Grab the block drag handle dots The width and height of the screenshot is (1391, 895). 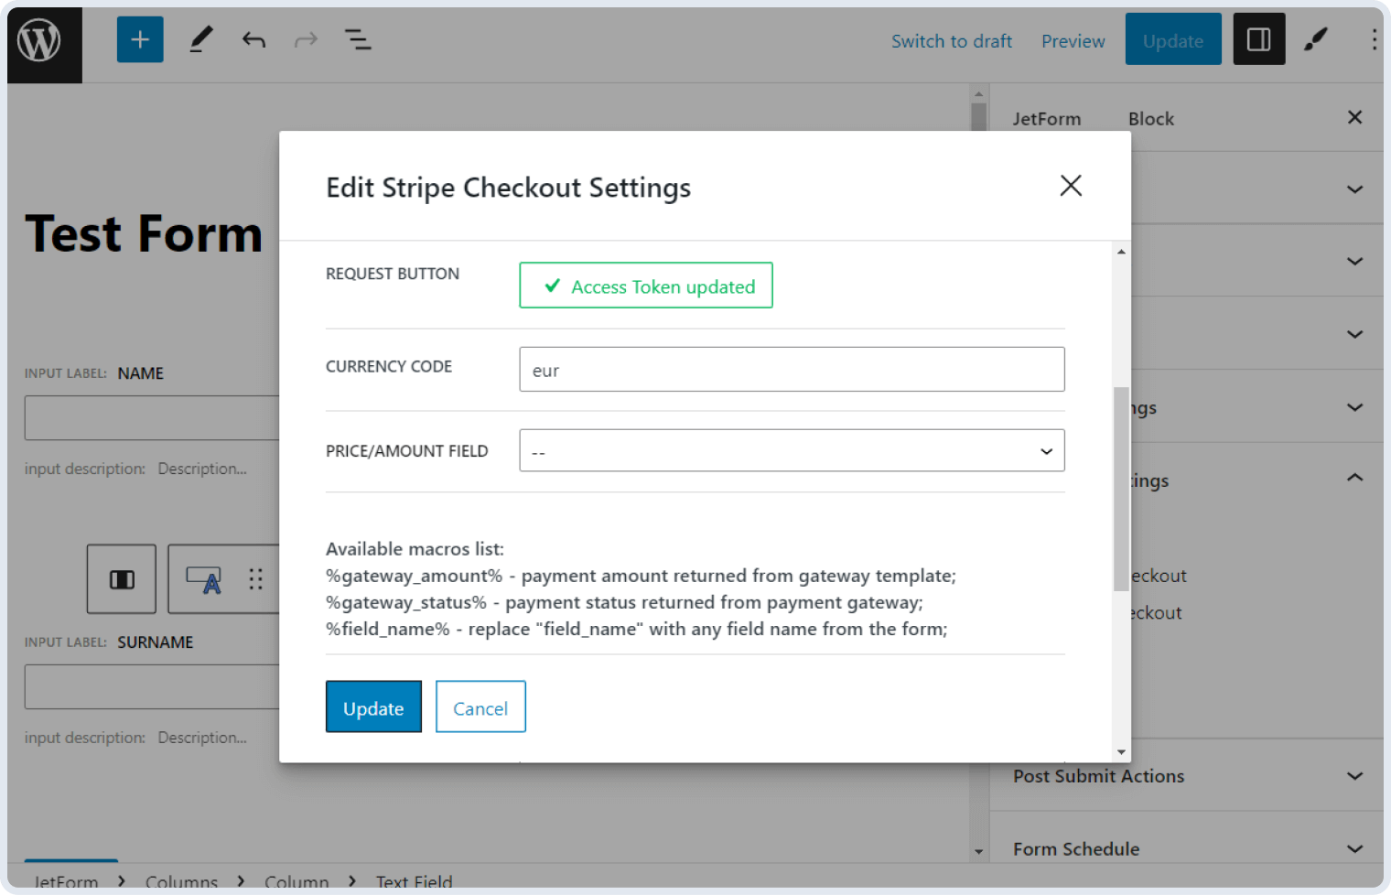point(255,578)
